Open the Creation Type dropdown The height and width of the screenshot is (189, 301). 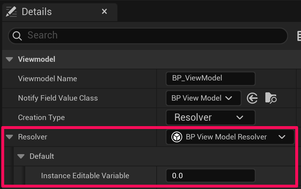click(x=210, y=117)
